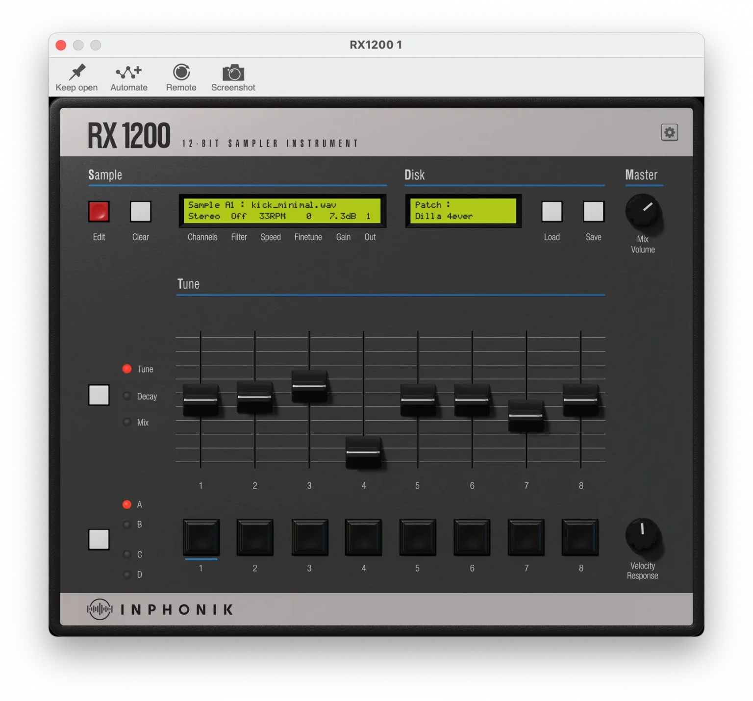
Task: Click the Velocity Response knob
Action: tap(642, 535)
